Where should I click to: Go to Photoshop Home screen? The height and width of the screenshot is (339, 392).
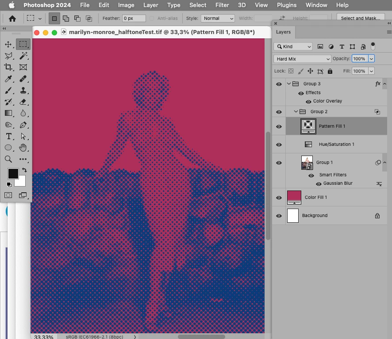(12, 19)
